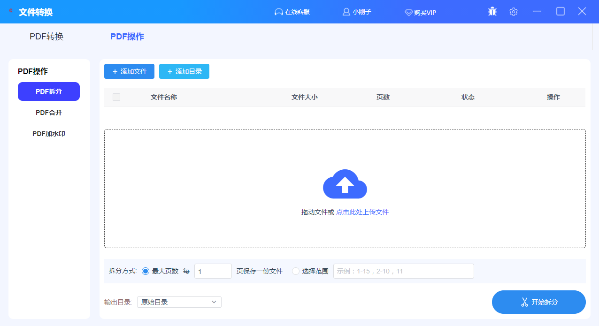The width and height of the screenshot is (599, 326).
Task: Select PDF合并 in the sidebar
Action: [x=48, y=112]
